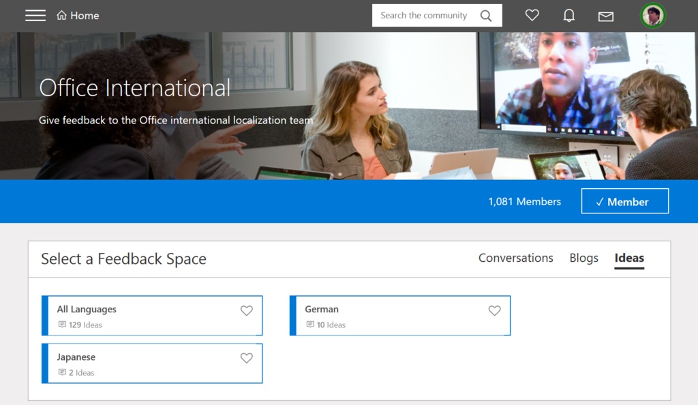Screen dimensions: 698x405
Task: Click the Select a Feedback Space heading
Action: click(124, 259)
